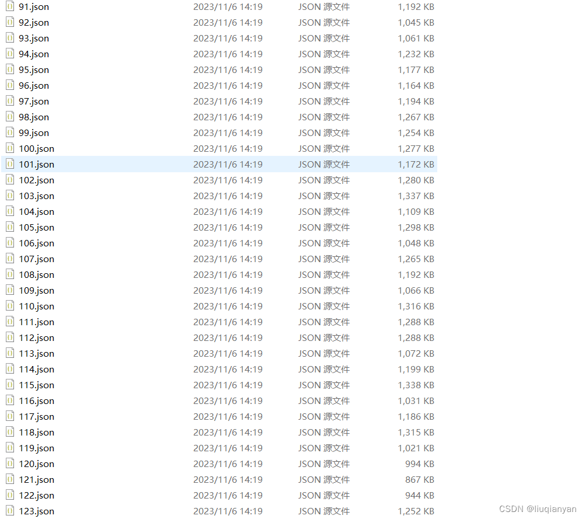Click the 1,267 KB size cell

[x=416, y=117]
